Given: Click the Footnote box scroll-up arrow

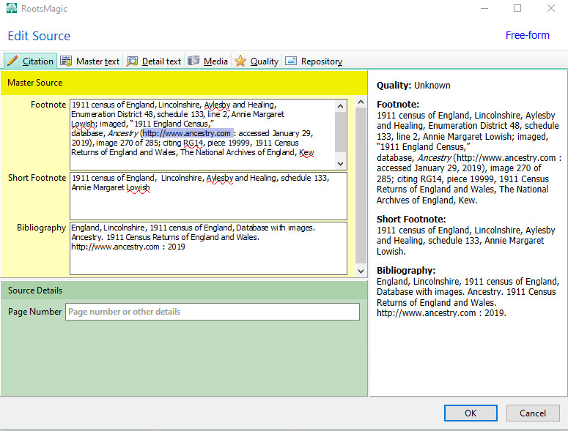Looking at the screenshot, I should pos(340,106).
